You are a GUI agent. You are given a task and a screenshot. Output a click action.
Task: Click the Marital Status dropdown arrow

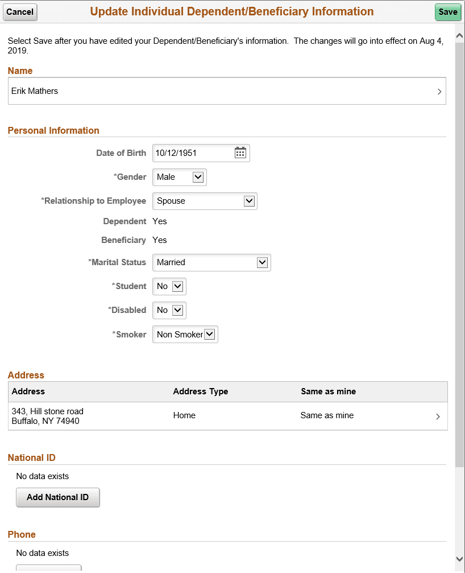point(262,262)
